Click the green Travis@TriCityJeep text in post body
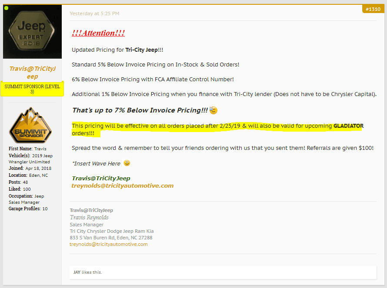Viewport: 387px width, 288px height. [101, 178]
